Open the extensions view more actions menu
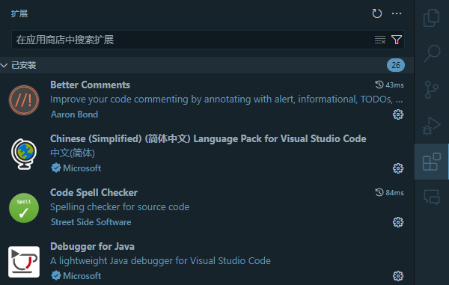The width and height of the screenshot is (449, 285). point(397,13)
